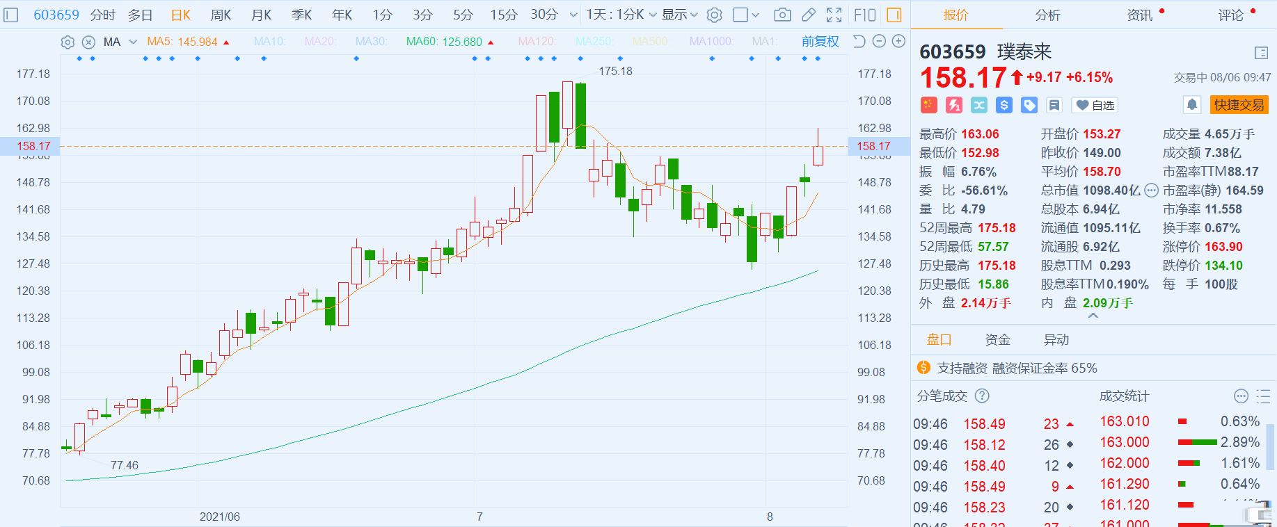Click the blue dollar sign tag icon

[x=1004, y=105]
